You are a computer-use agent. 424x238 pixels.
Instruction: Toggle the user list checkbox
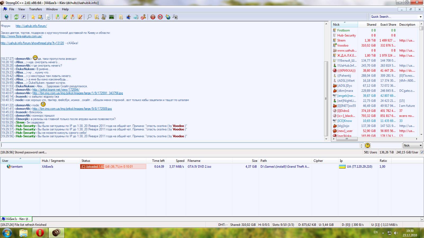(x=422, y=152)
